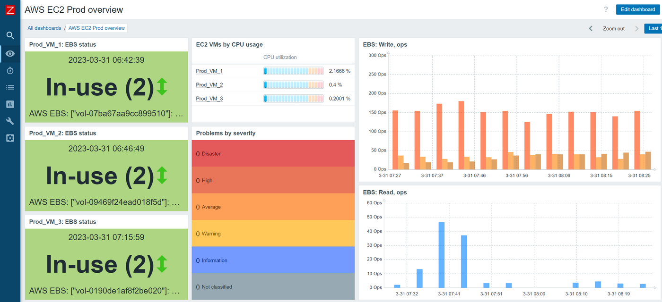This screenshot has width=662, height=302.
Task: Open Reports via the bar chart icon
Action: tap(9, 104)
